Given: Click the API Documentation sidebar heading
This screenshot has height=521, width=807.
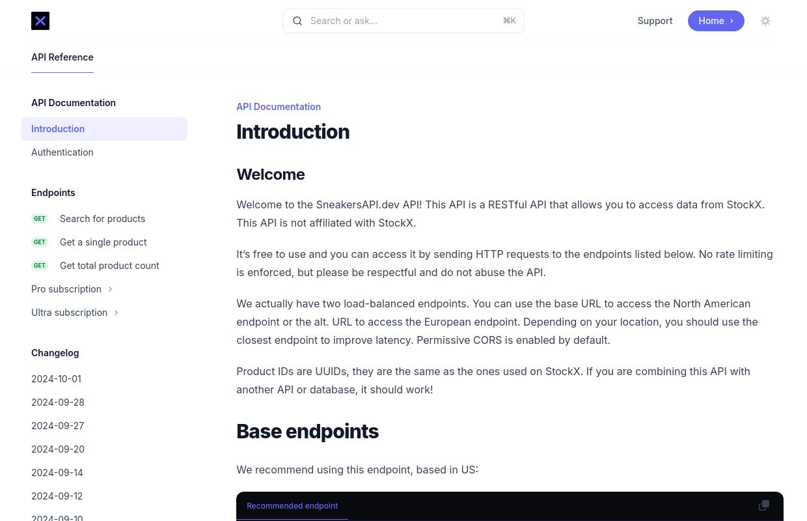Looking at the screenshot, I should [x=74, y=103].
